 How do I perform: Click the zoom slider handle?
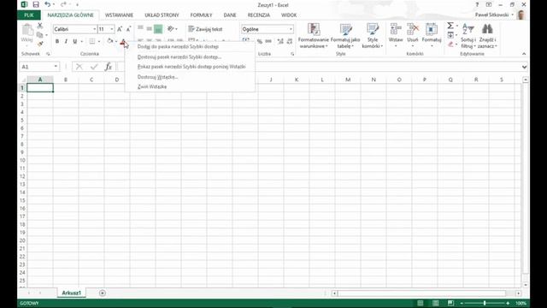pyautogui.click(x=485, y=303)
